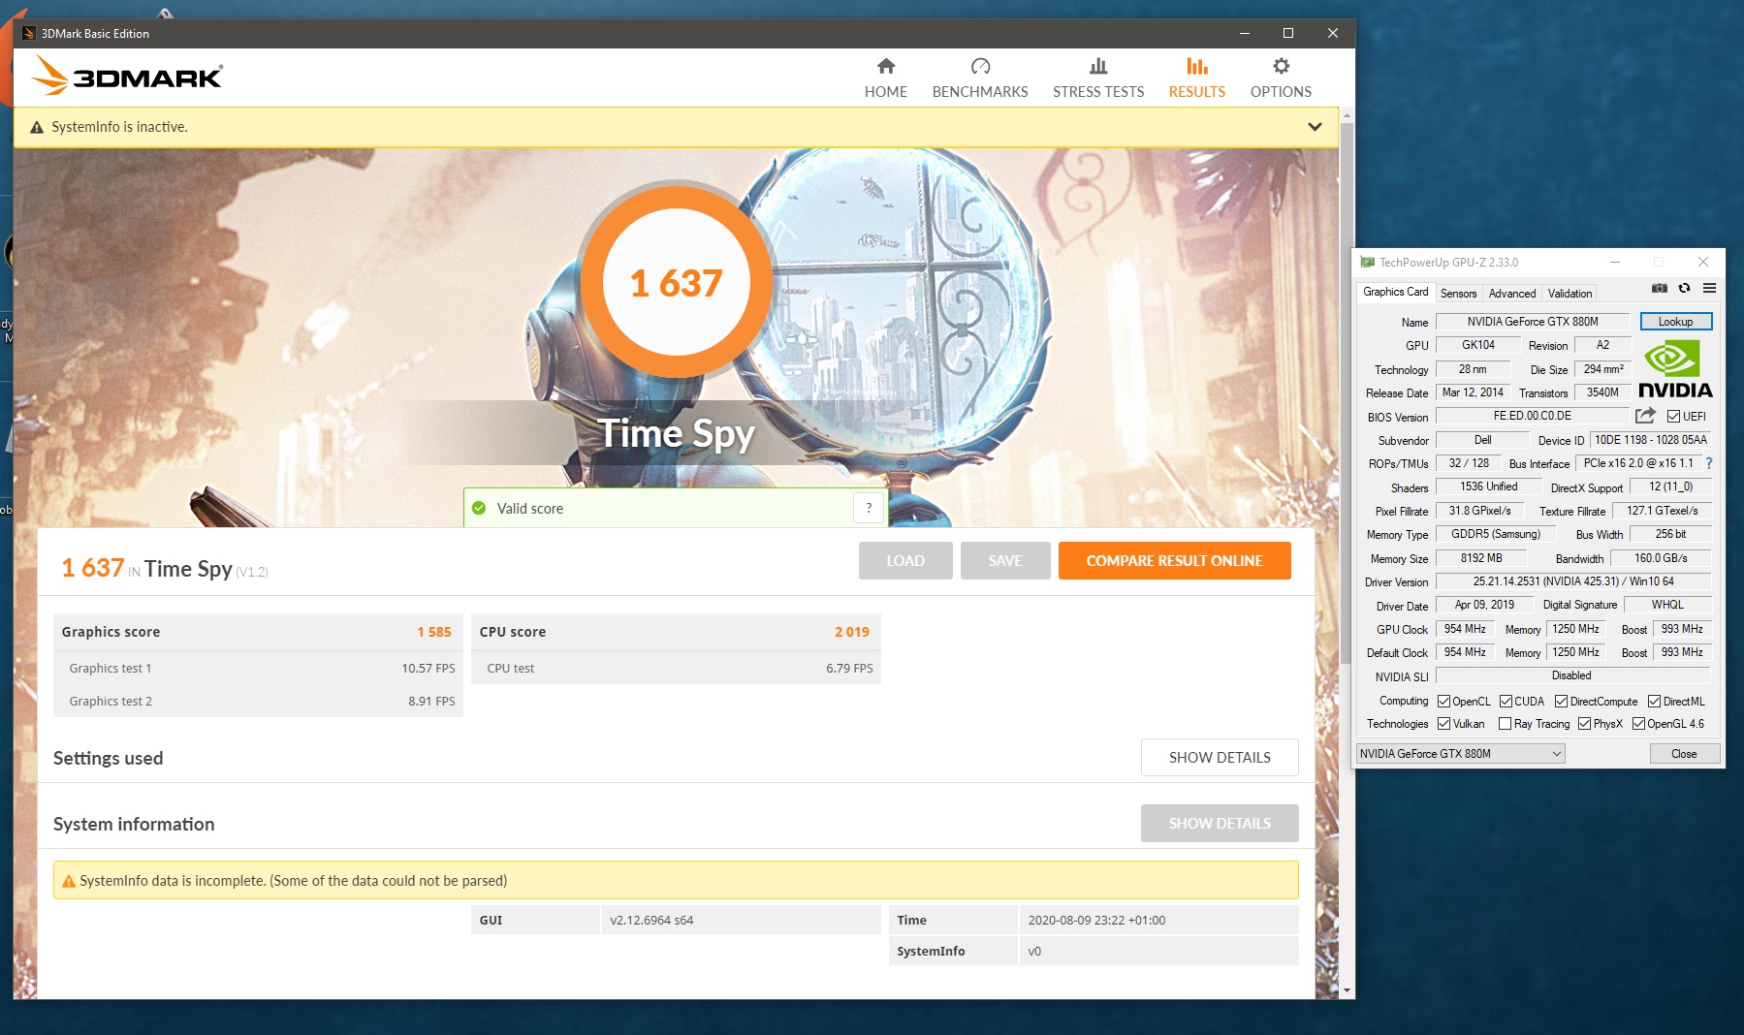Show details for Settings used
Screen dimensions: 1744x1035
pos(1220,757)
